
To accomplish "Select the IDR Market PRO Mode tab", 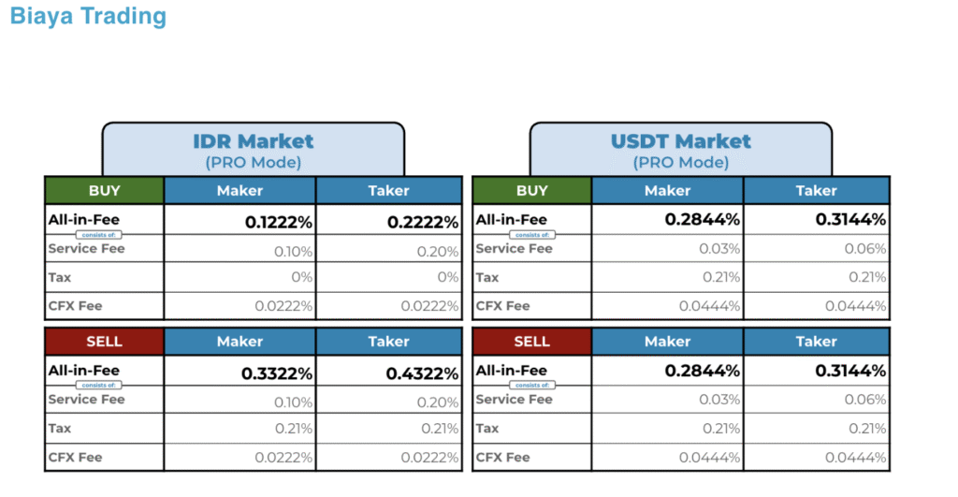I will tap(253, 150).
